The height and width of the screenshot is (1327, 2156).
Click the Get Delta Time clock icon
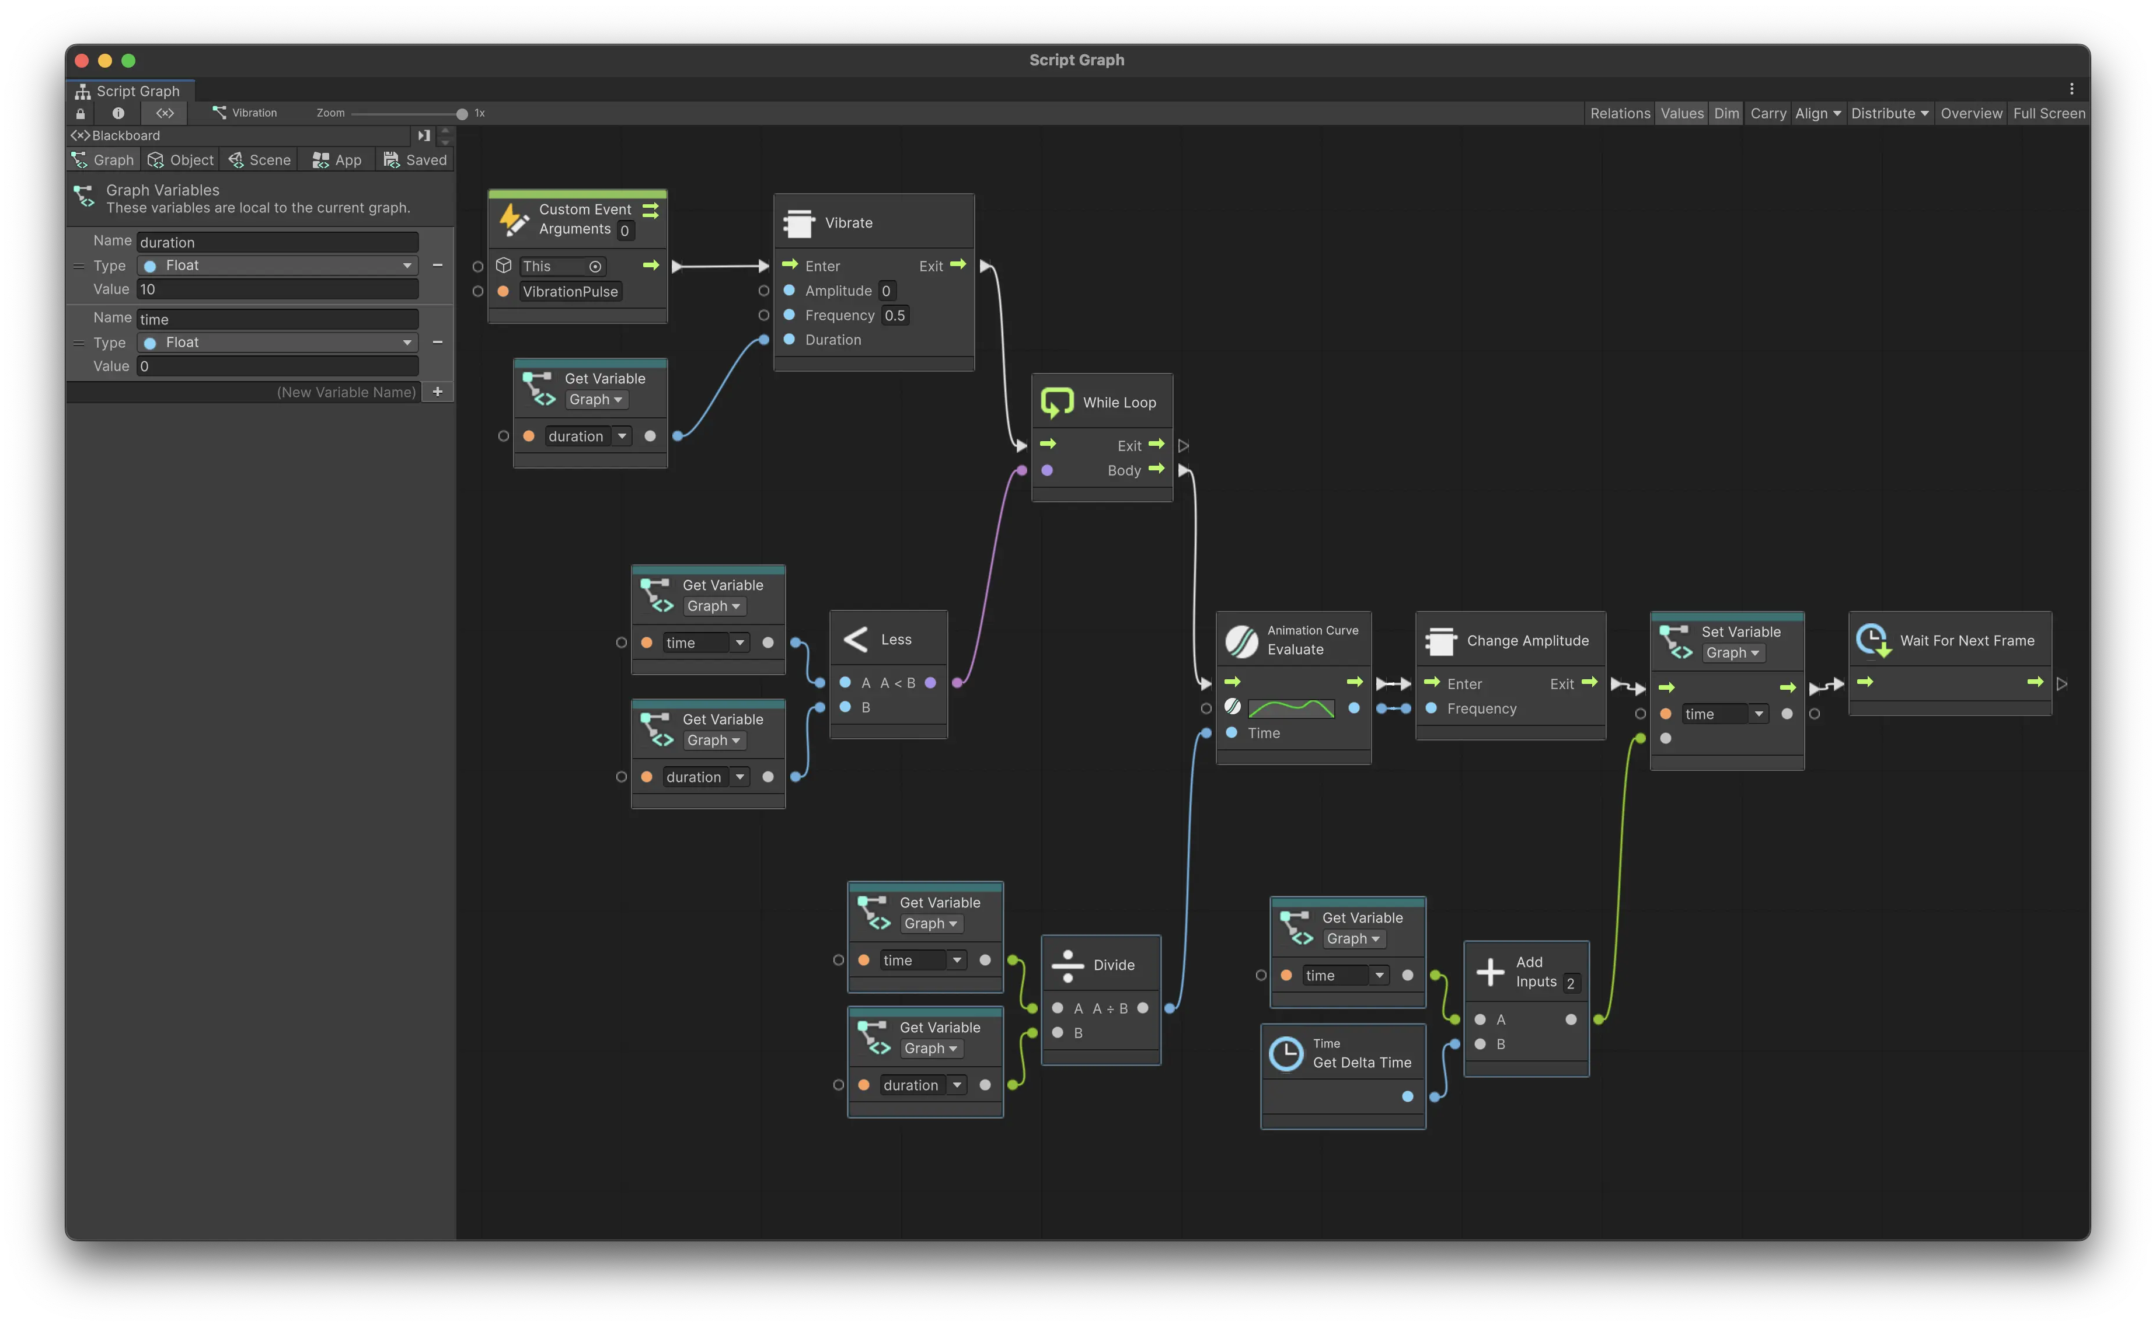[1286, 1053]
